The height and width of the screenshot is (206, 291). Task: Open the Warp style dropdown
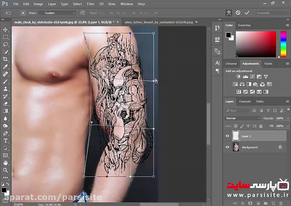coord(57,13)
